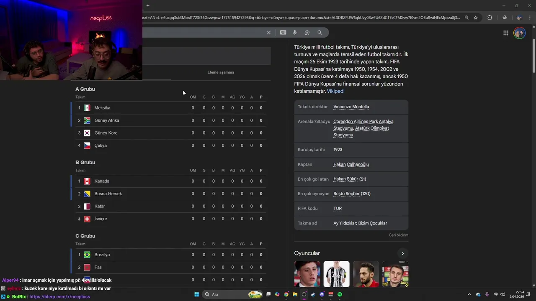This screenshot has width=536, height=301.
Task: Open the volume speaker tray icon
Action: tap(502, 294)
